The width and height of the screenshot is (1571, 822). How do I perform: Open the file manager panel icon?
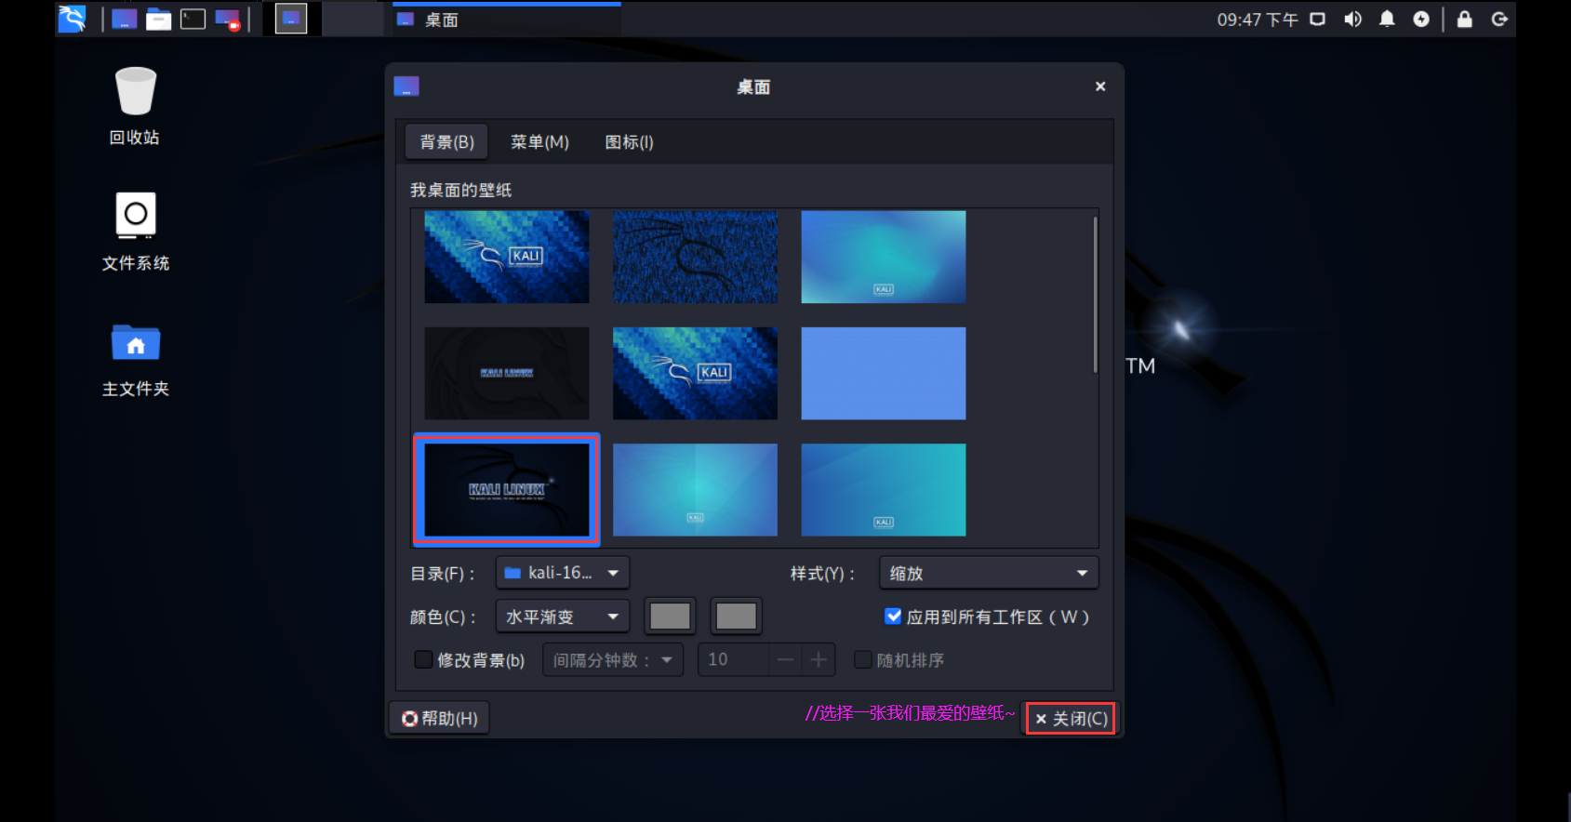click(x=159, y=19)
